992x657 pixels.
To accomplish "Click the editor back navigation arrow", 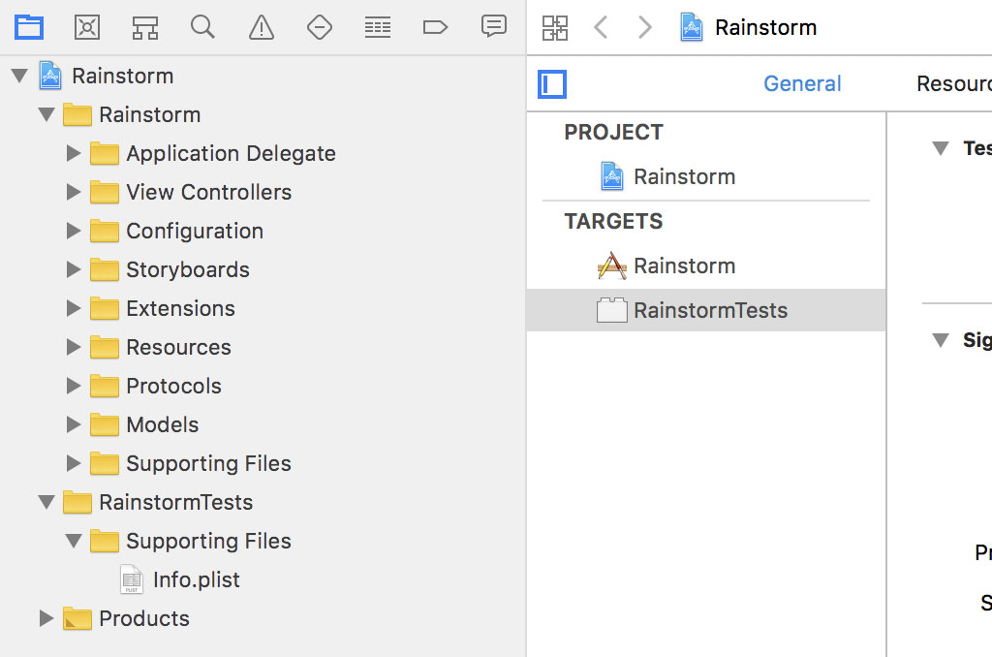I will pos(601,27).
